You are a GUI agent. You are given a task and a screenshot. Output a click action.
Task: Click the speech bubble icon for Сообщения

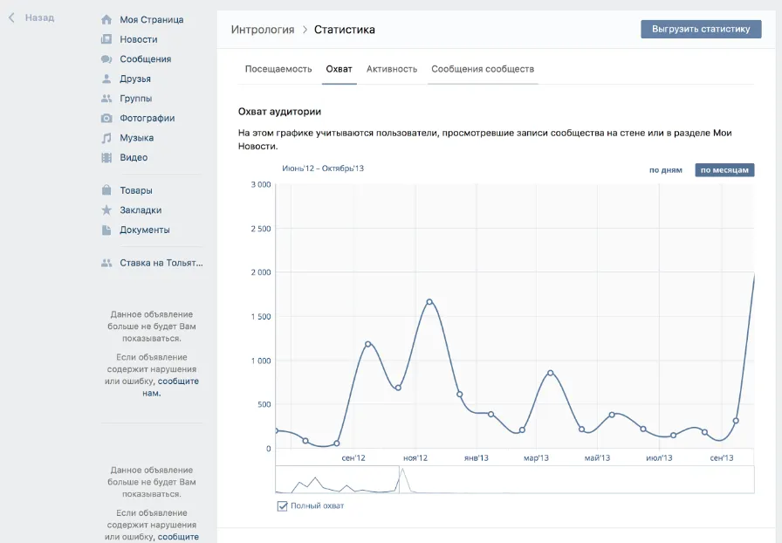click(106, 58)
